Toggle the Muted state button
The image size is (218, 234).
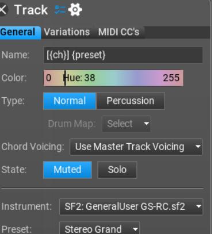click(x=67, y=170)
